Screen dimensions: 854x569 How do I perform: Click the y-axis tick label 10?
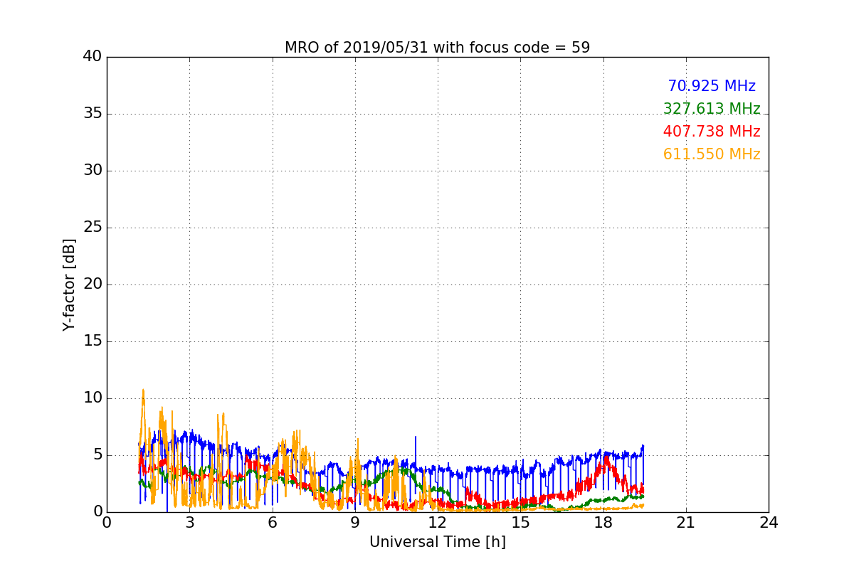(x=93, y=398)
